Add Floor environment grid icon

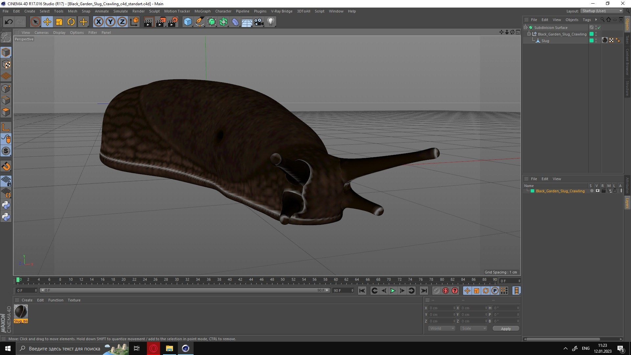247,22
